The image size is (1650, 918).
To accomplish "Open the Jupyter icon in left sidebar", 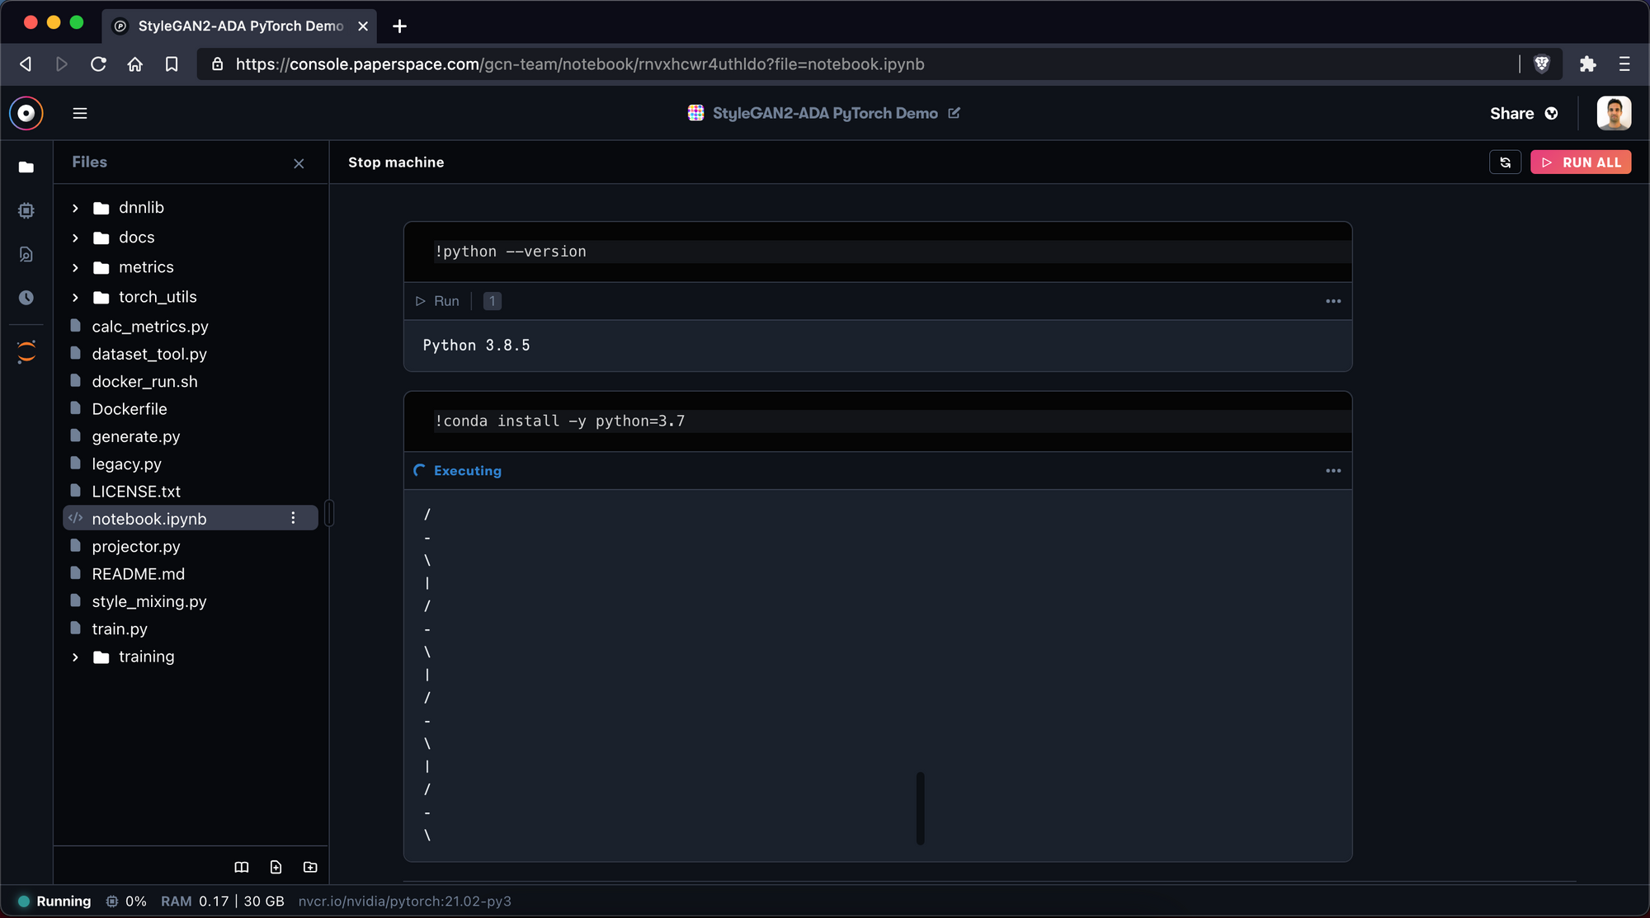I will click(26, 352).
